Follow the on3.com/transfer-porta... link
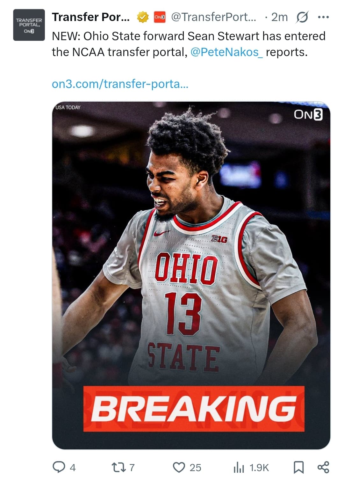This screenshot has width=344, height=480. coord(120,84)
